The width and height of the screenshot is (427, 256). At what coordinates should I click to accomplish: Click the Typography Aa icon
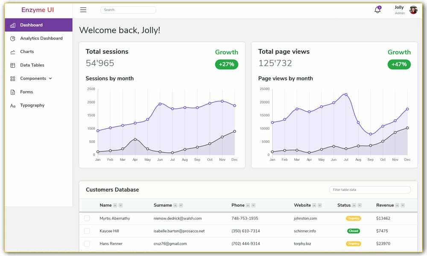pyautogui.click(x=13, y=105)
